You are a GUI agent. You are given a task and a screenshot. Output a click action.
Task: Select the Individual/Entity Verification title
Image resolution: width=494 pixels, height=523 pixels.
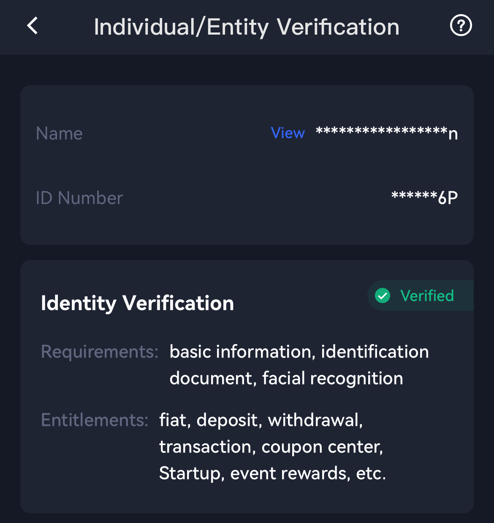click(x=246, y=27)
